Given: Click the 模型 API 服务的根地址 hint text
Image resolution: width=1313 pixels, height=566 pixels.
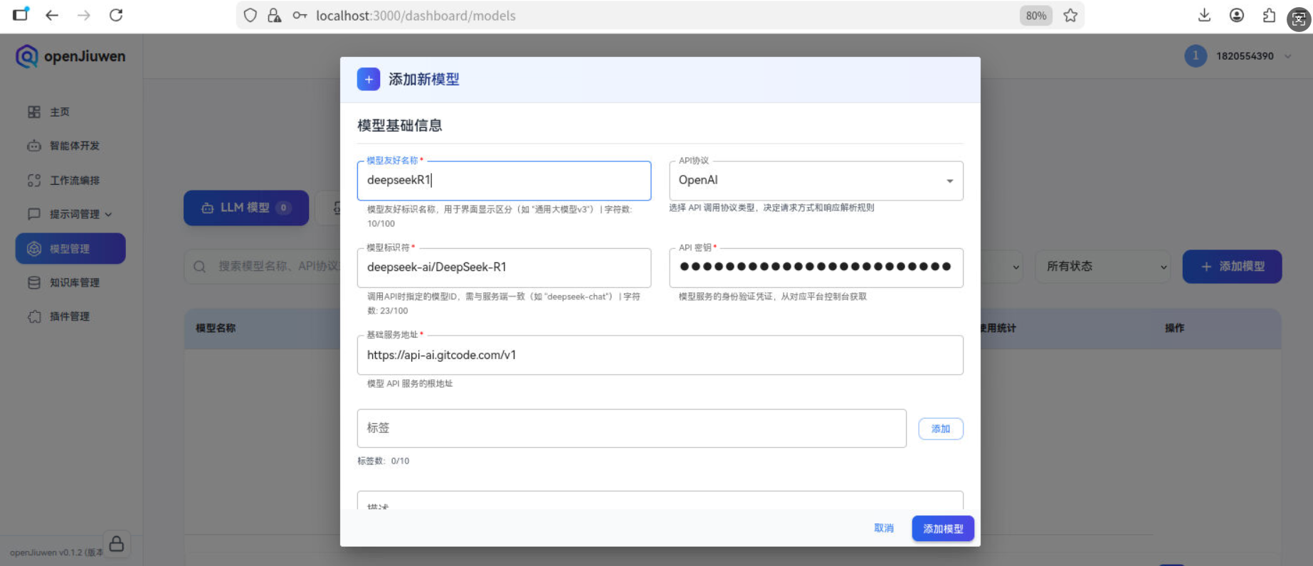Looking at the screenshot, I should (410, 383).
